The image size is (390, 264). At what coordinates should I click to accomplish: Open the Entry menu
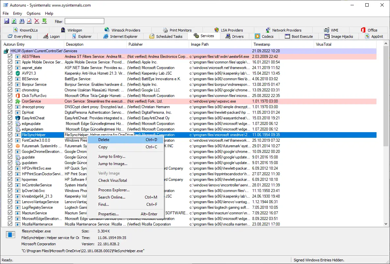click(17, 13)
